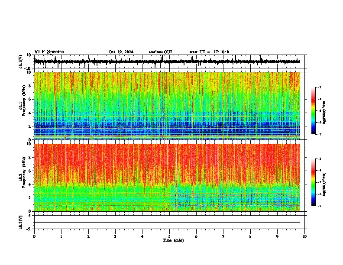Click the "4" kHz tick on ch.1 spectrogram axis

(x=30, y=113)
